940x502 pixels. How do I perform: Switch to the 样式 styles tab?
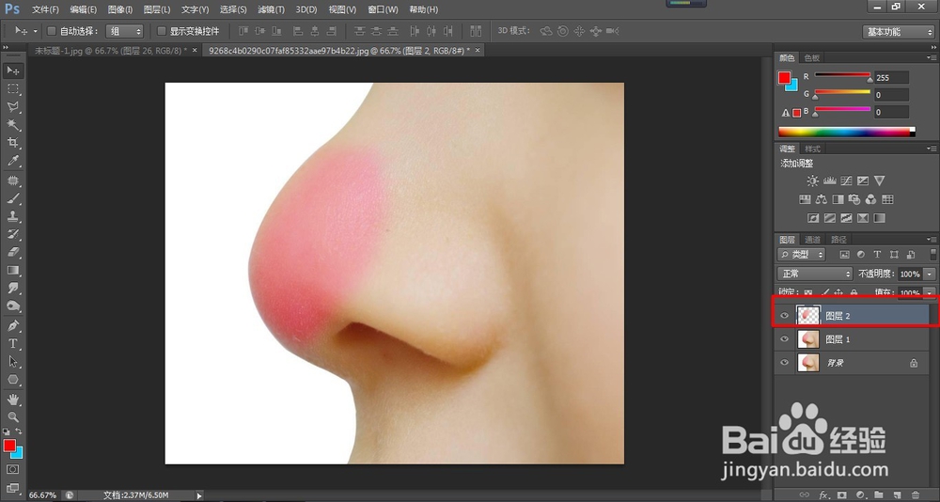(812, 149)
